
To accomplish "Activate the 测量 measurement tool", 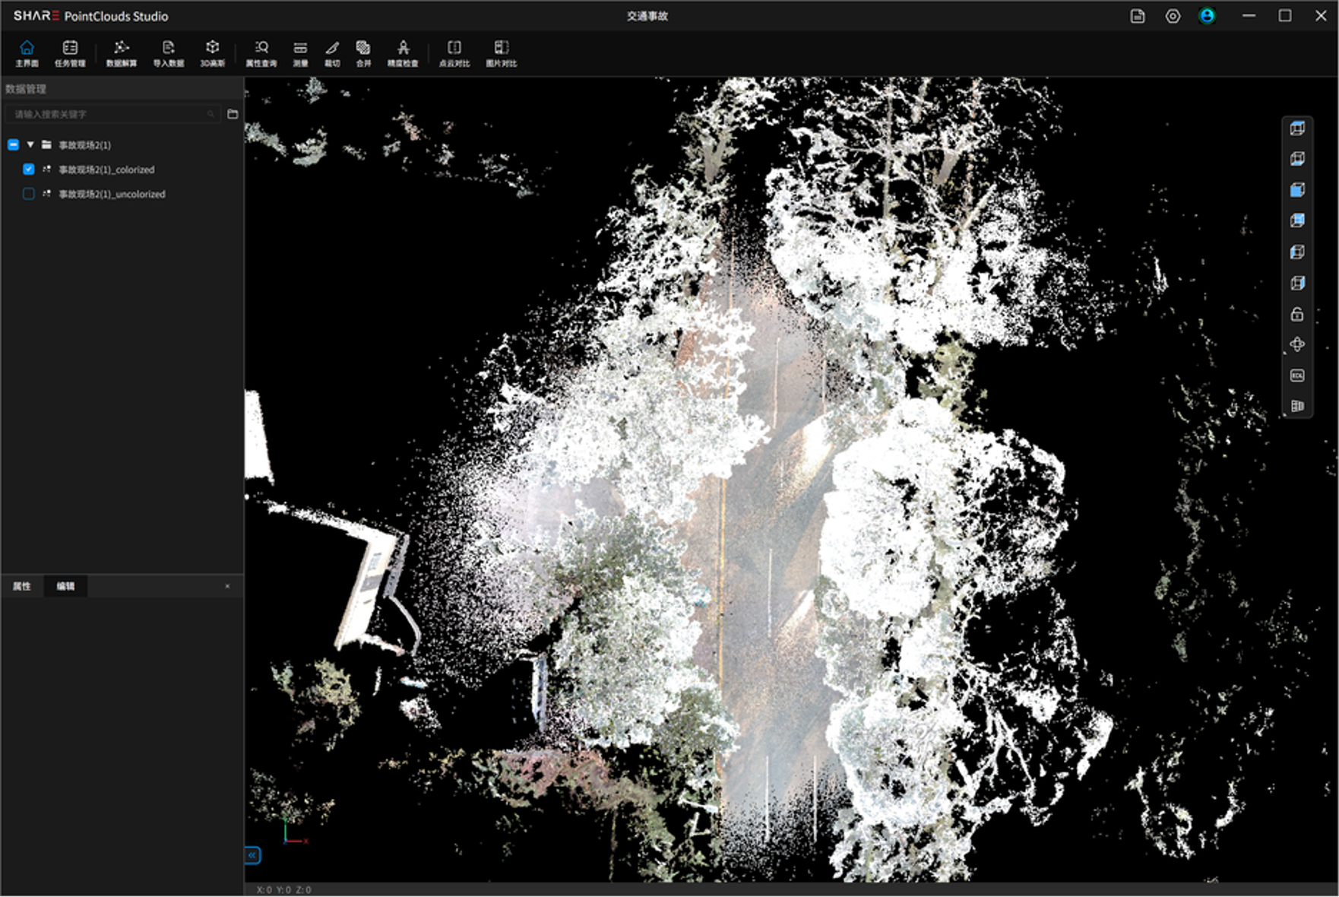I will 299,53.
